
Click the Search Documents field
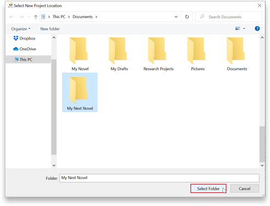coord(229,17)
